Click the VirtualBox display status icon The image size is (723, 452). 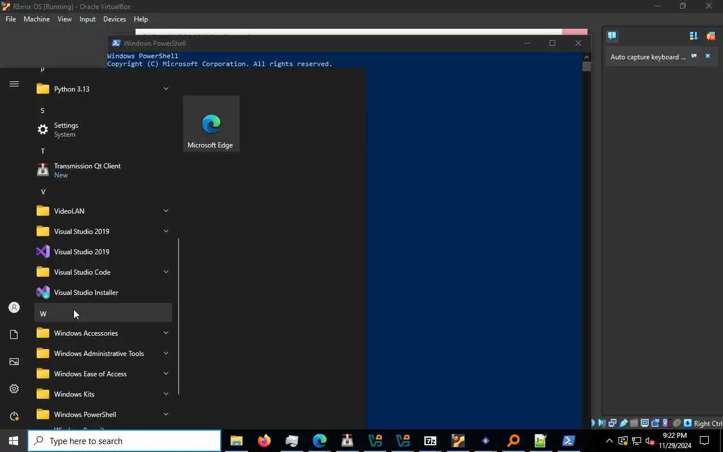[x=644, y=423]
